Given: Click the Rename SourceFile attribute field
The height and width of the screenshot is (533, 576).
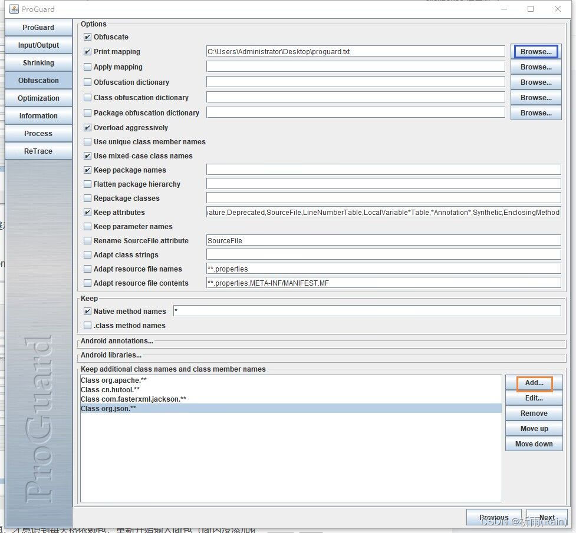Looking at the screenshot, I should (384, 240).
